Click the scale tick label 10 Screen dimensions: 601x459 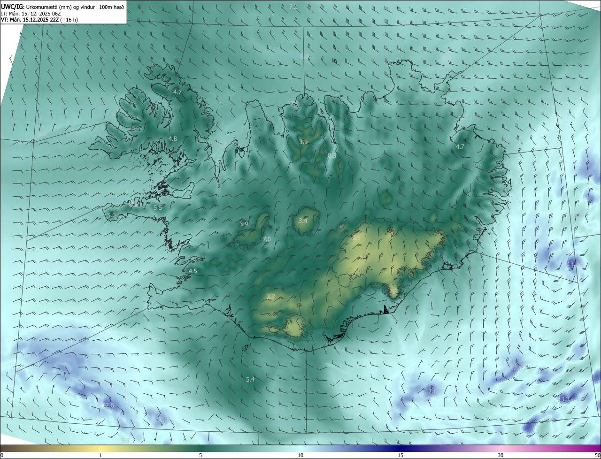(x=300, y=455)
